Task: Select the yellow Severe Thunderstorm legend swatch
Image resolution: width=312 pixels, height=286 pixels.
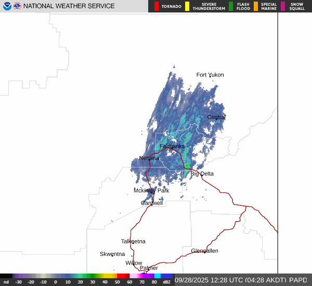Action: [x=187, y=6]
